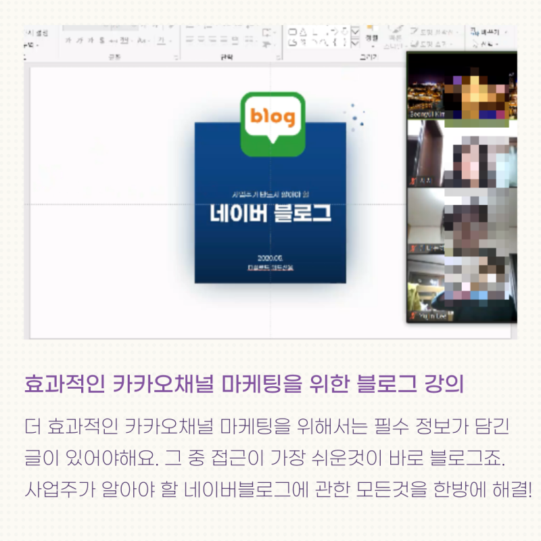The height and width of the screenshot is (541, 541).
Task: Align paragraph text right
Action: [x=212, y=39]
